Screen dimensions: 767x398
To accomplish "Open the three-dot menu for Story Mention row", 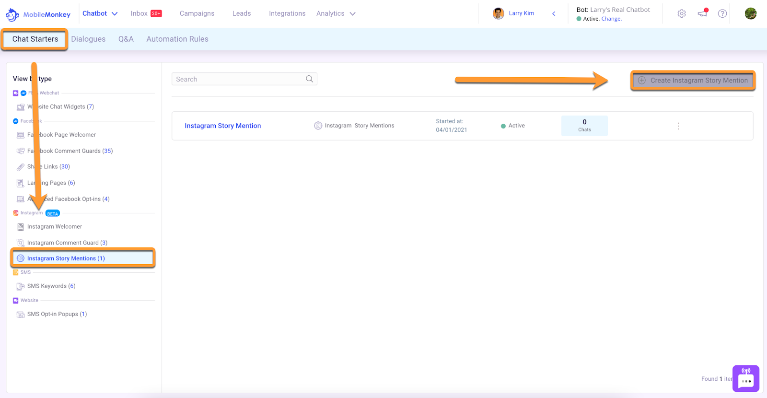I will [x=678, y=126].
